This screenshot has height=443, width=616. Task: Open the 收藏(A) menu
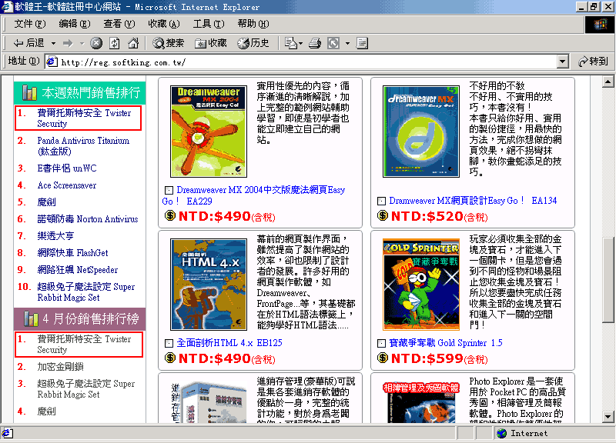[164, 24]
